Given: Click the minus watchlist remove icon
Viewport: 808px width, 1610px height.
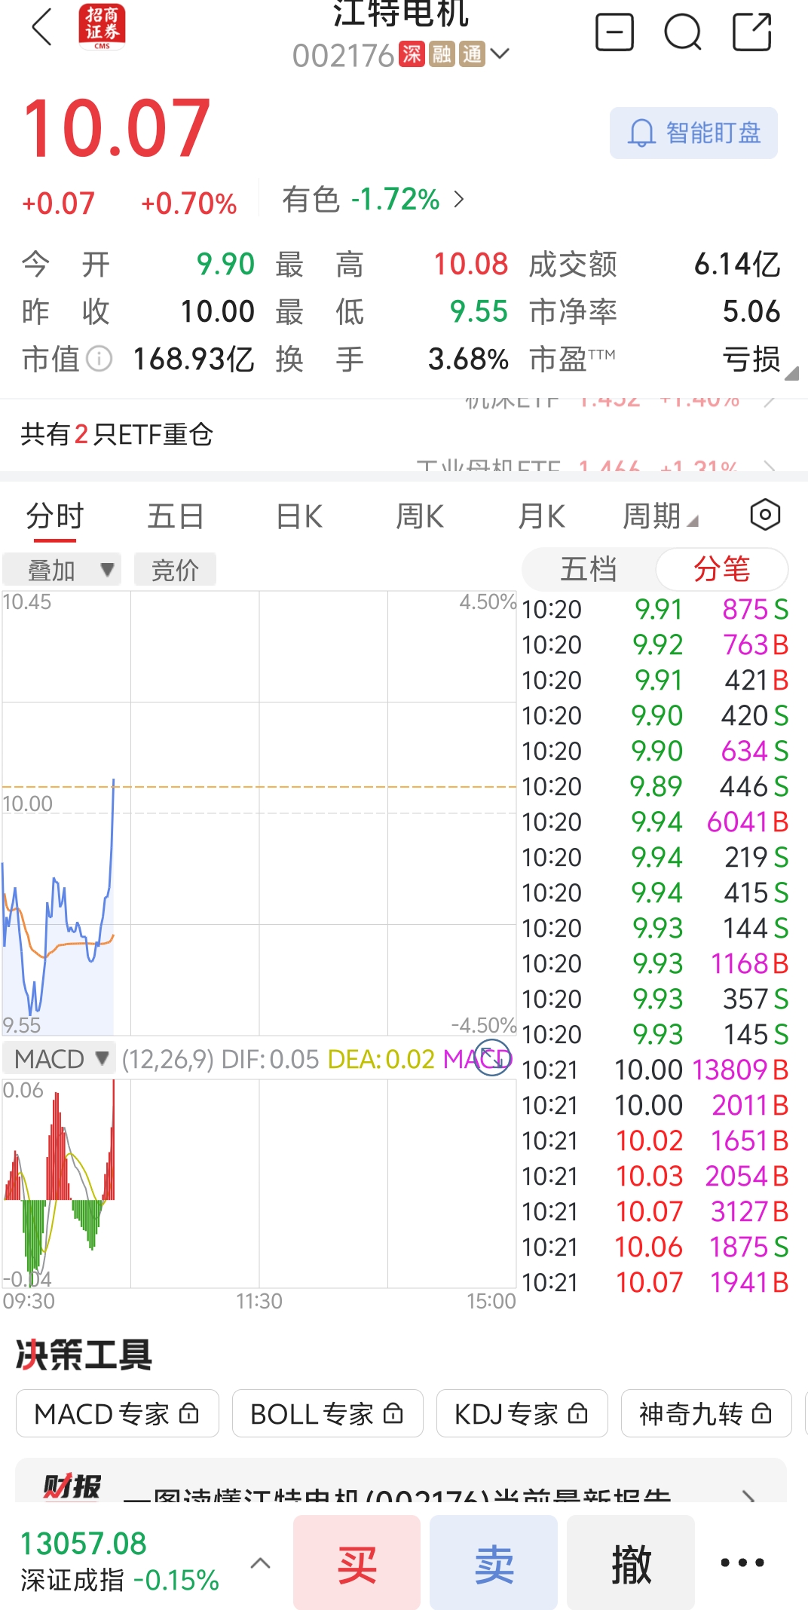Looking at the screenshot, I should 614,32.
